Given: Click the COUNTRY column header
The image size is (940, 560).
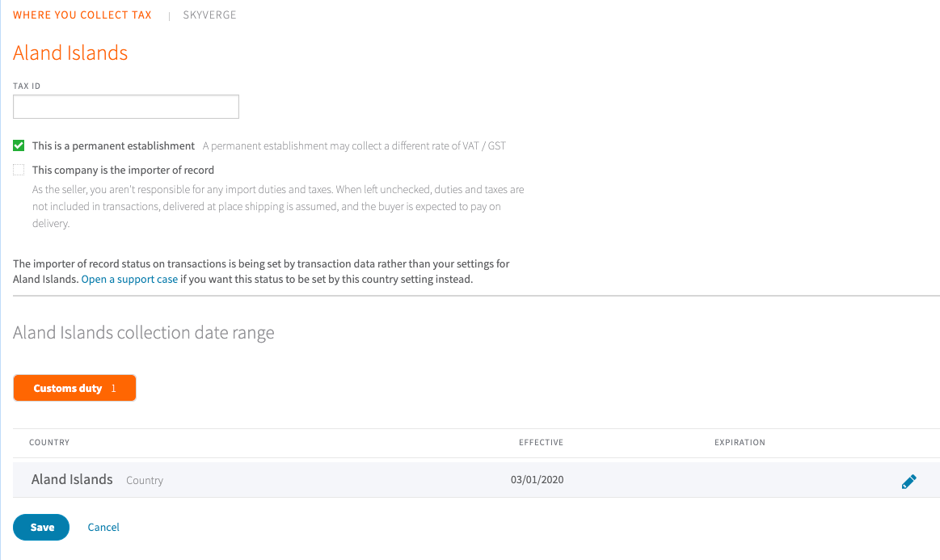Looking at the screenshot, I should (x=49, y=442).
